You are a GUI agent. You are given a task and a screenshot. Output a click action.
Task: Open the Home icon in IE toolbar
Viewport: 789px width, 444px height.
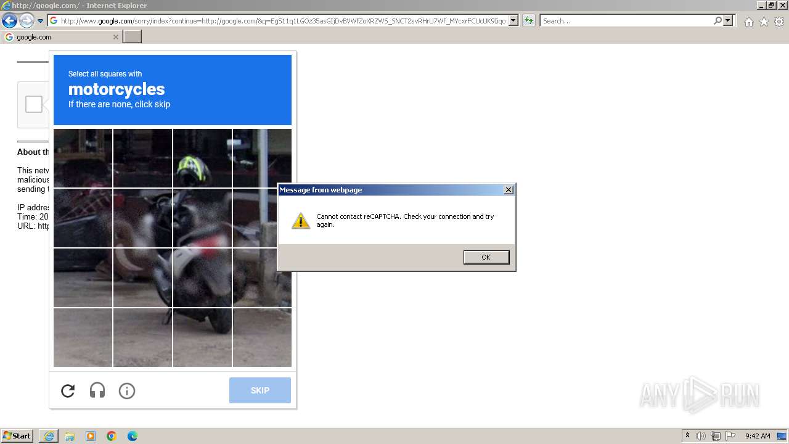click(748, 22)
